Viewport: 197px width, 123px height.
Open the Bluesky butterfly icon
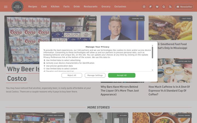pos(157,7)
